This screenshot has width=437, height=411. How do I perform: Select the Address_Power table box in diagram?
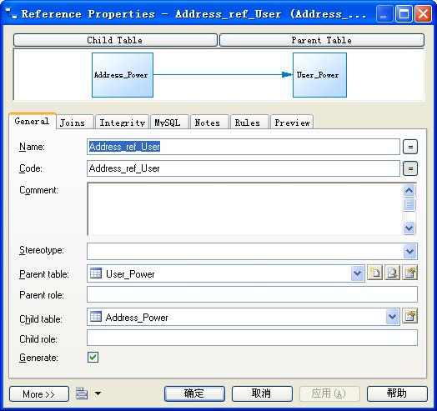tap(123, 75)
